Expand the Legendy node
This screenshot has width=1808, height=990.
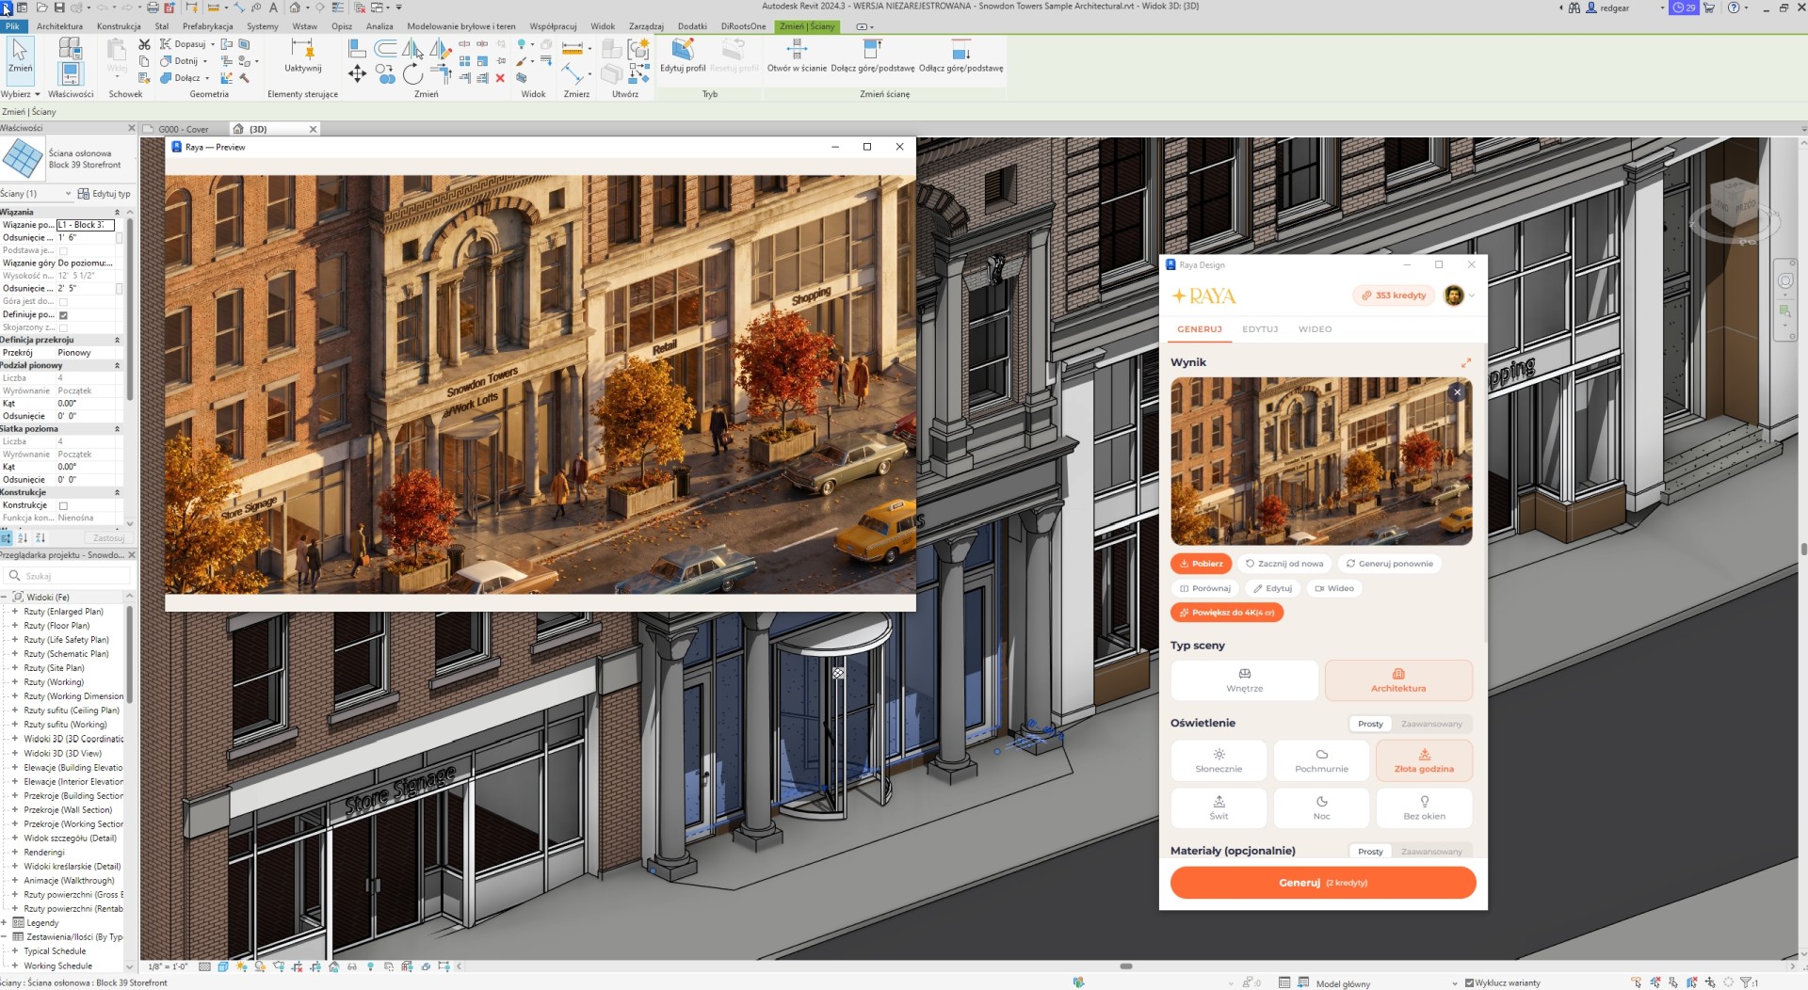pos(5,923)
